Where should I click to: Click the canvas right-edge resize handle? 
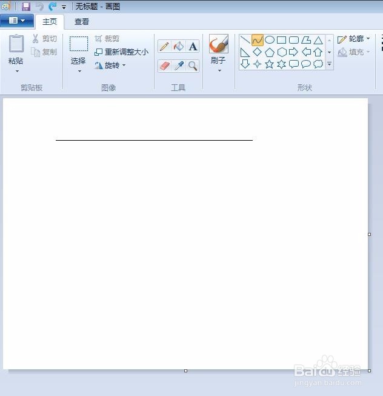[x=370, y=234]
